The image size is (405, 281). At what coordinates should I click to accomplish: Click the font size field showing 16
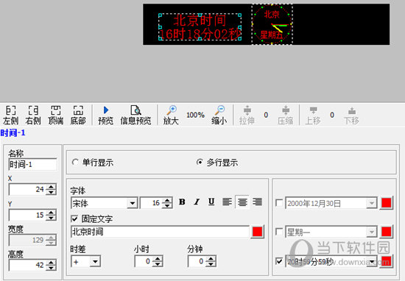pos(151,203)
